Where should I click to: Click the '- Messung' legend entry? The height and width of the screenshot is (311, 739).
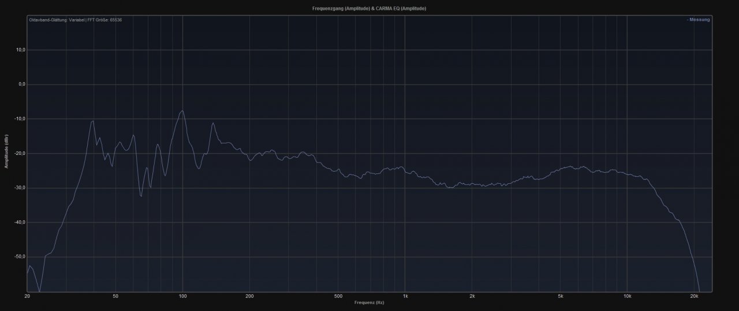coord(699,20)
